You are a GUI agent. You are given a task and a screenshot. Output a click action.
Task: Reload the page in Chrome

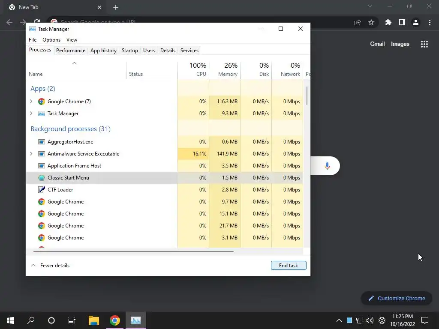[x=37, y=21]
